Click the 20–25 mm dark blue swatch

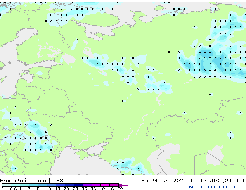(69, 185)
